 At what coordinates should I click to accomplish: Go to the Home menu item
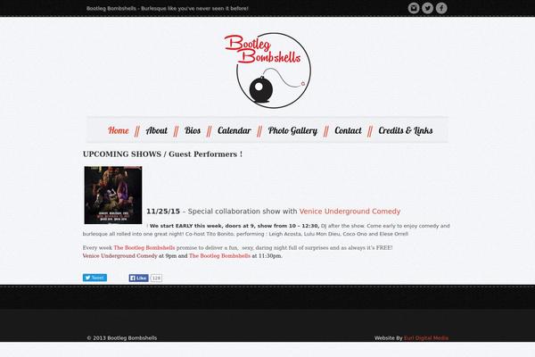click(119, 130)
